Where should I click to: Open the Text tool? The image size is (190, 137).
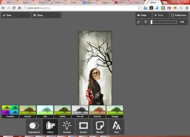pos(116,127)
